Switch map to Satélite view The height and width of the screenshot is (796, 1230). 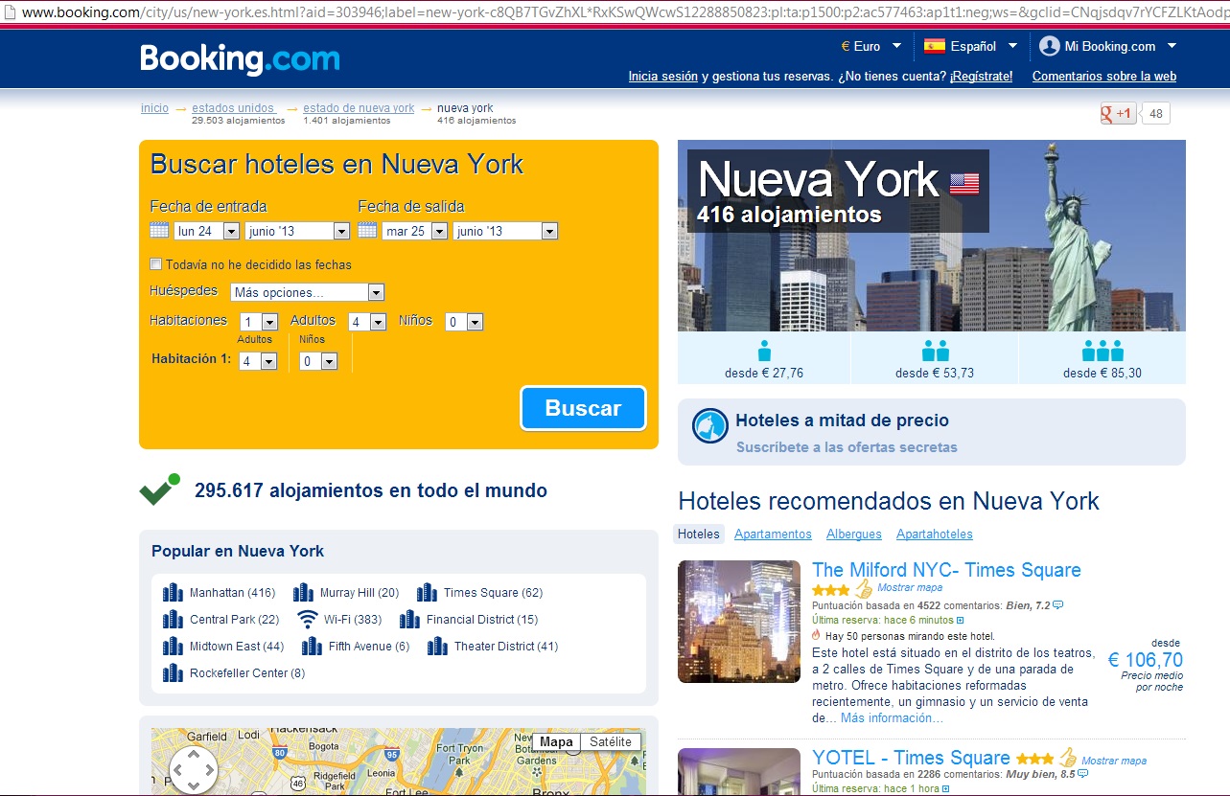[611, 741]
